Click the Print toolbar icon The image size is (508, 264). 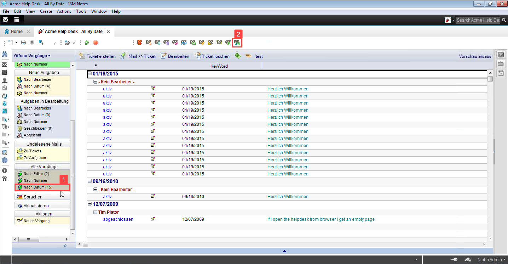[23, 43]
